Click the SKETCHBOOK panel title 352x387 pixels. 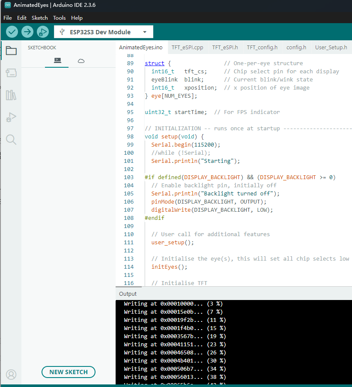(42, 48)
